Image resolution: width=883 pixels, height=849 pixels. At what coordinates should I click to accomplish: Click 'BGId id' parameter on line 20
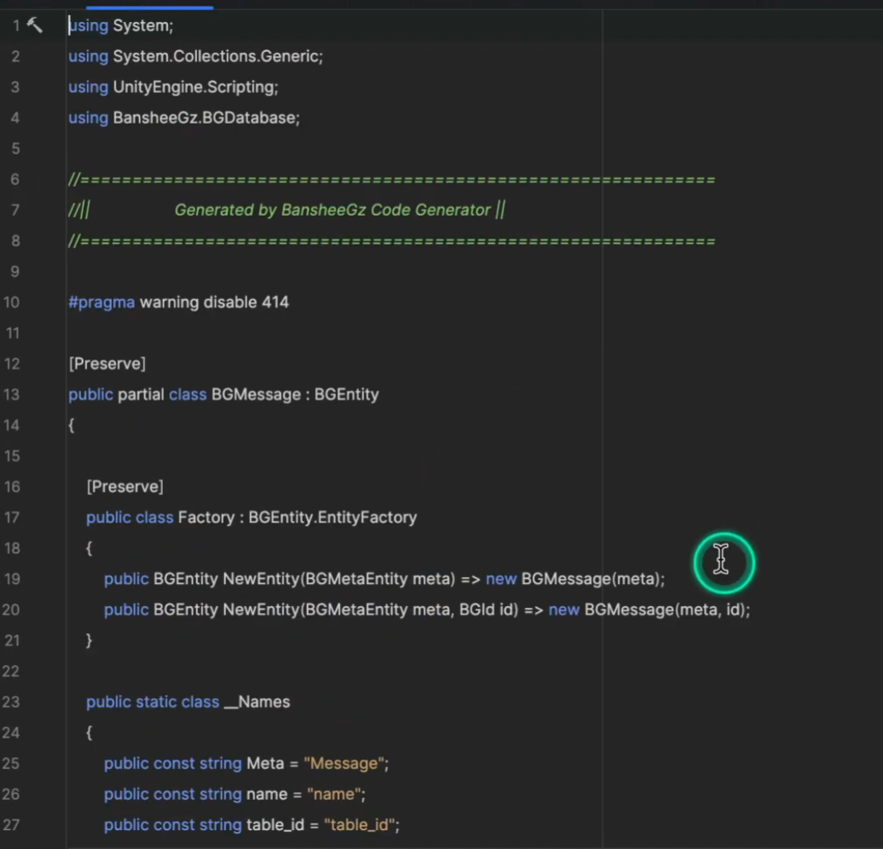485,609
